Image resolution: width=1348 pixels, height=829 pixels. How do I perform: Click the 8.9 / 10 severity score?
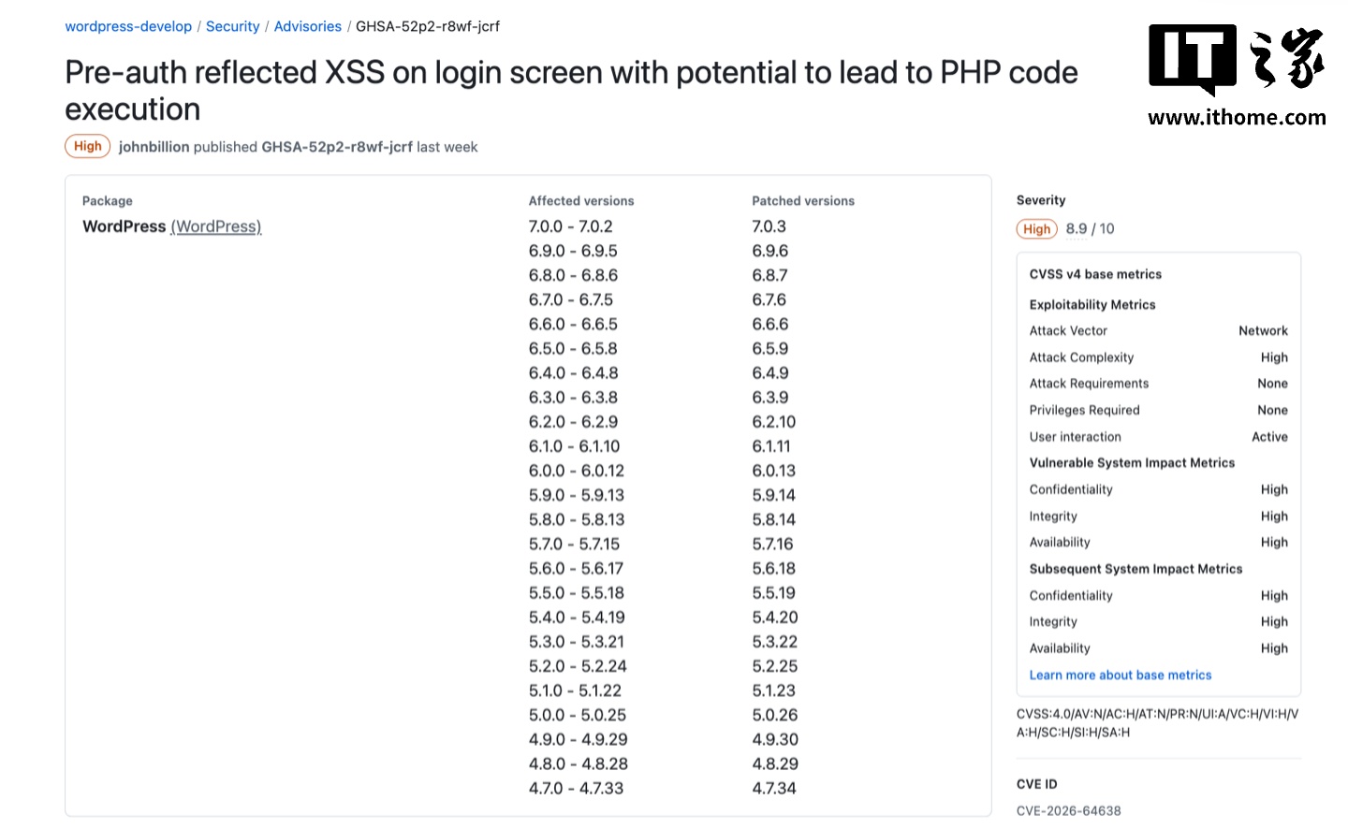pos(1090,229)
